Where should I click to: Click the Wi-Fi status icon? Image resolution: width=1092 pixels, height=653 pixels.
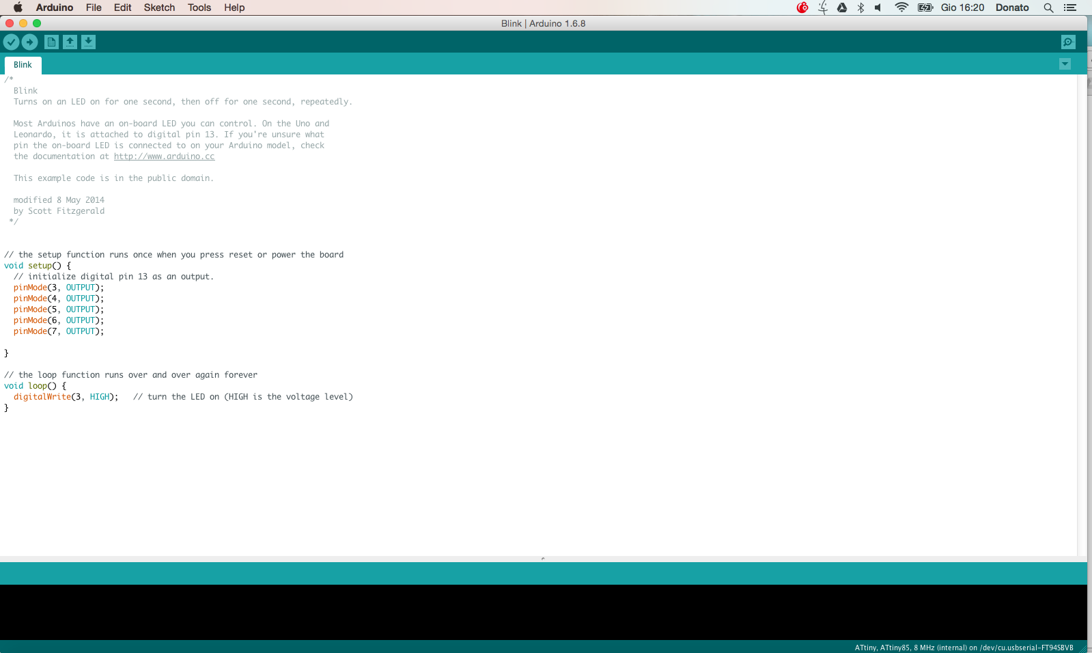pos(901,8)
